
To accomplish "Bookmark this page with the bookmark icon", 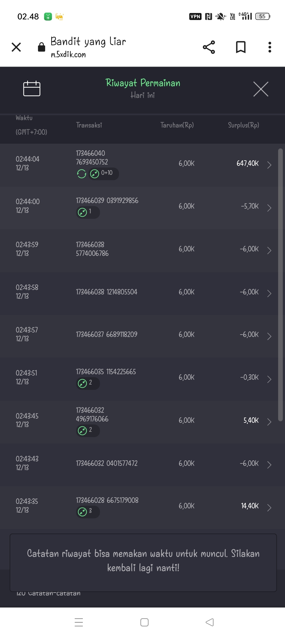I will pos(240,47).
